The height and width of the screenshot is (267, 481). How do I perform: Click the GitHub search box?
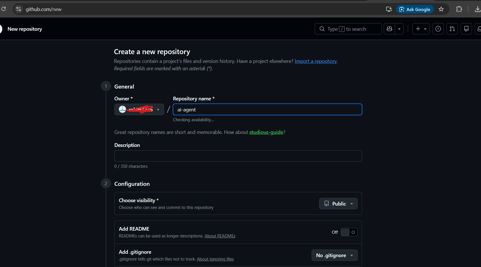pyautogui.click(x=348, y=29)
